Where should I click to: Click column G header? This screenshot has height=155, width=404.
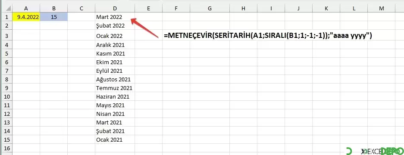(210, 9)
